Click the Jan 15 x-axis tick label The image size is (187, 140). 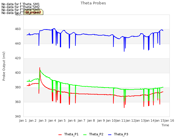pos(160,120)
